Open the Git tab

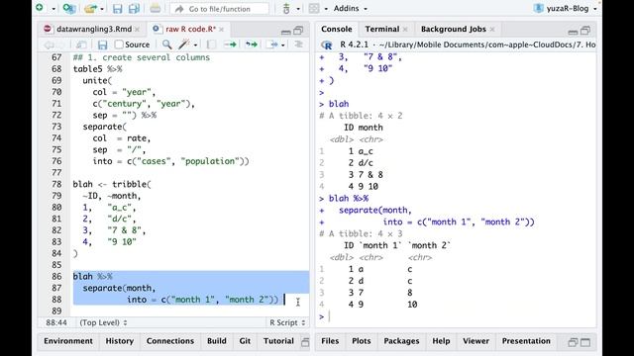click(x=245, y=341)
